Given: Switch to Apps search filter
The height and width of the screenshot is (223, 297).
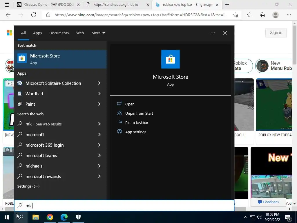Looking at the screenshot, I should coord(37,33).
